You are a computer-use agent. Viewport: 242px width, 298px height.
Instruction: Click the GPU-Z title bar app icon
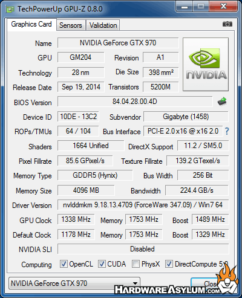10,9
